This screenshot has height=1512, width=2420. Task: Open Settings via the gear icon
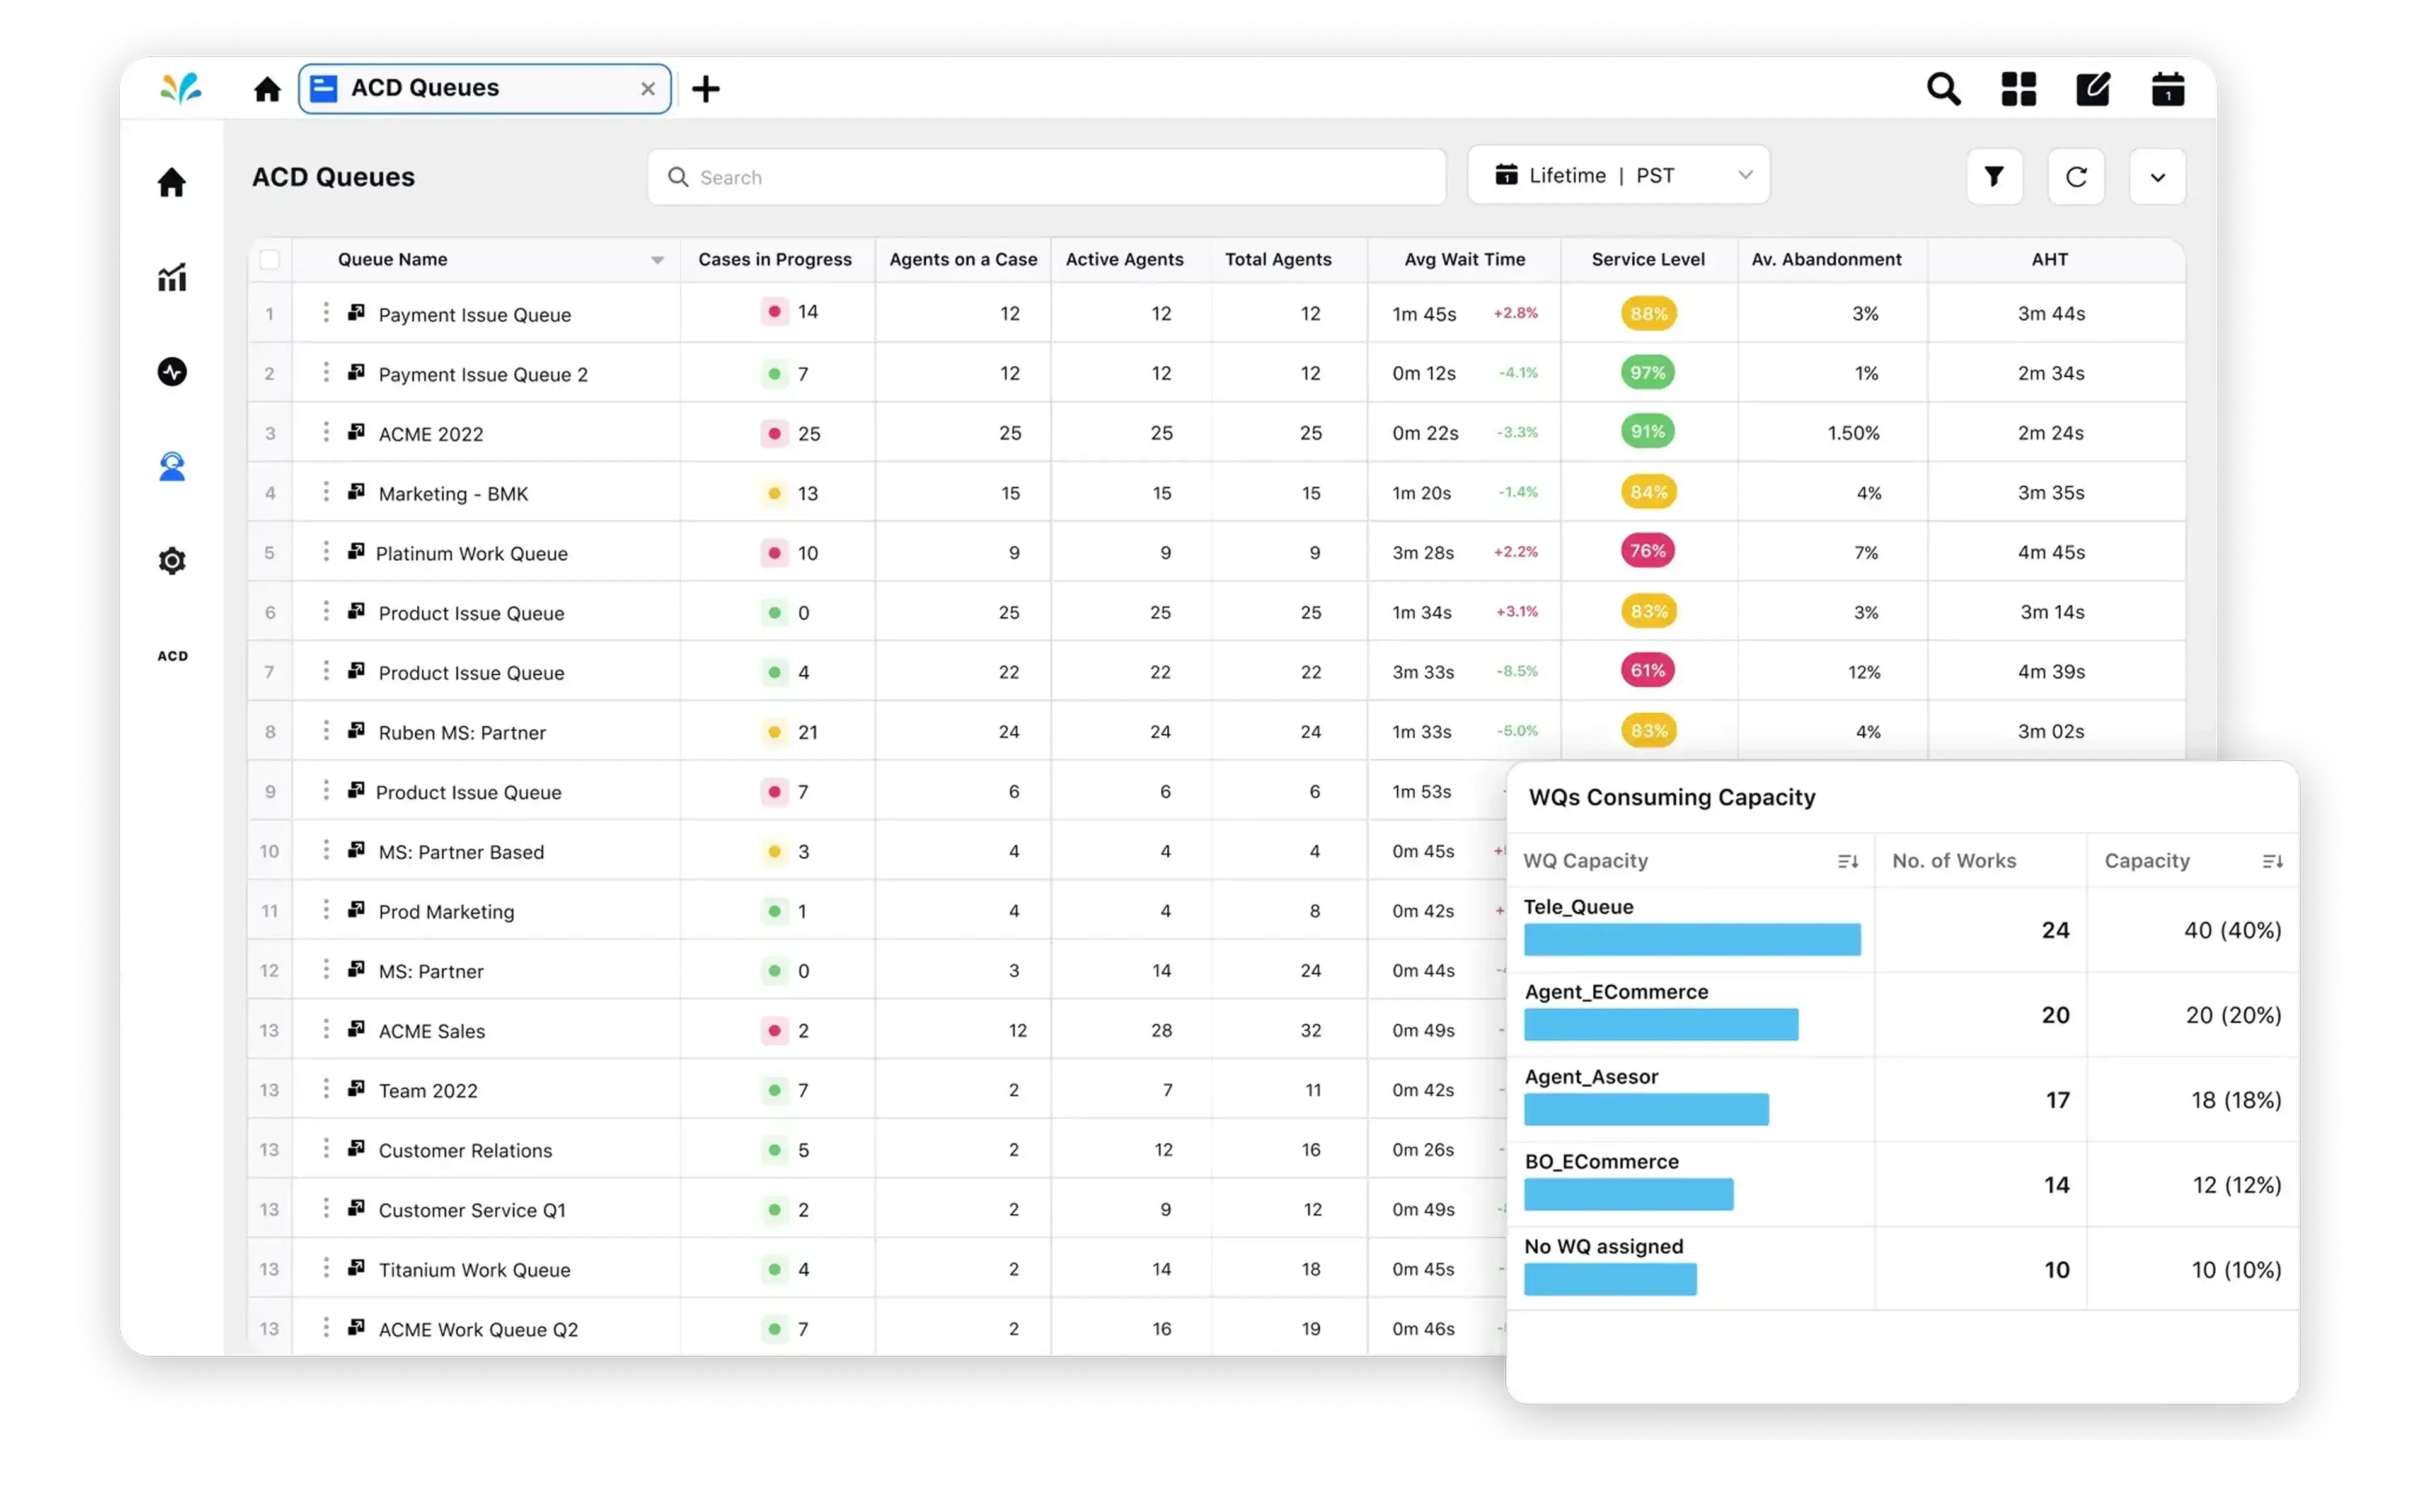[172, 561]
